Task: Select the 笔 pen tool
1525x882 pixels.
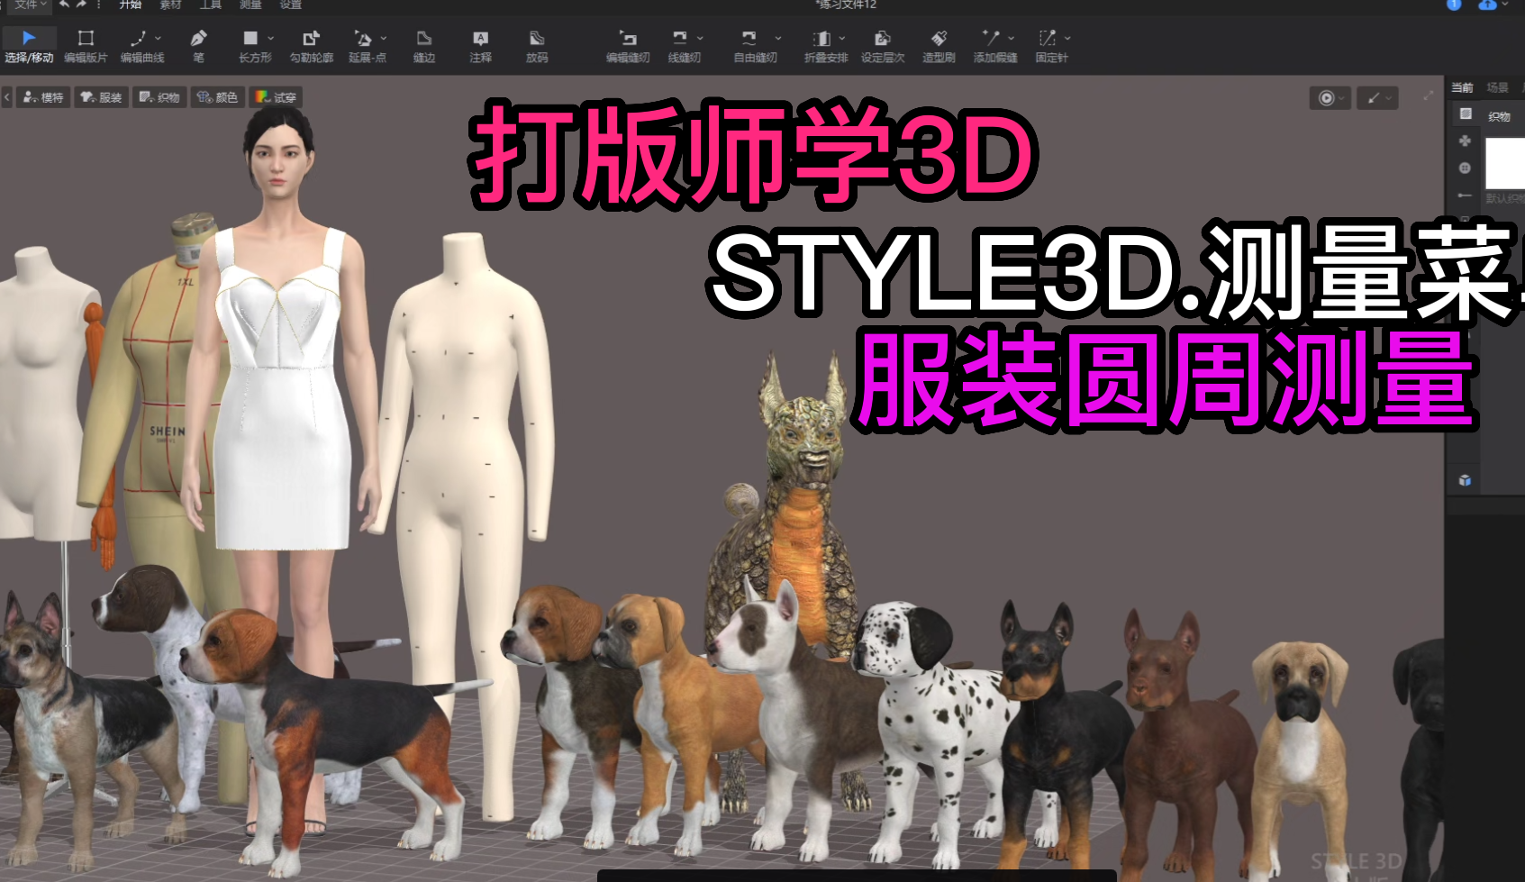Action: pos(198,45)
